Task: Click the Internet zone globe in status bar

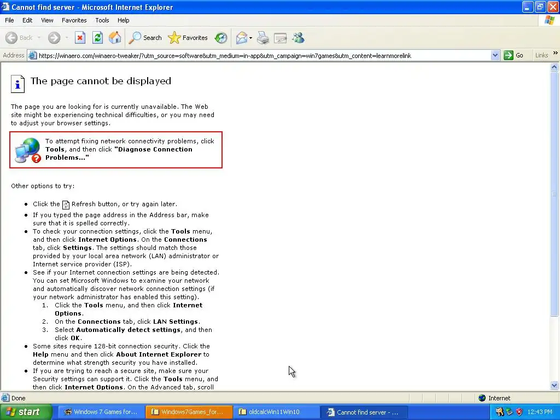Action: (x=482, y=398)
